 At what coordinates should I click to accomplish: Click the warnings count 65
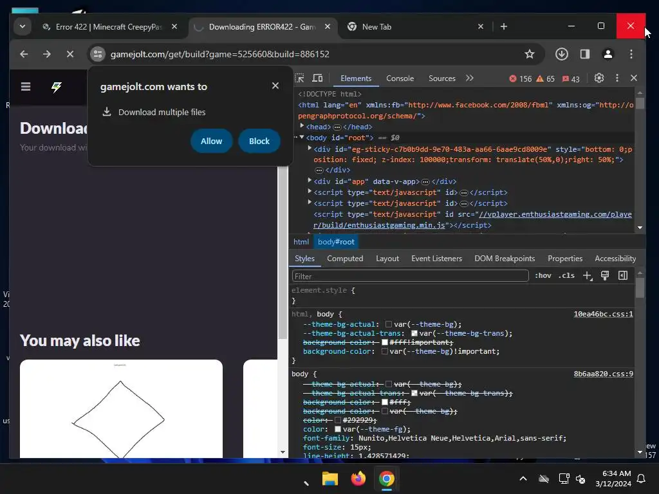pos(546,79)
